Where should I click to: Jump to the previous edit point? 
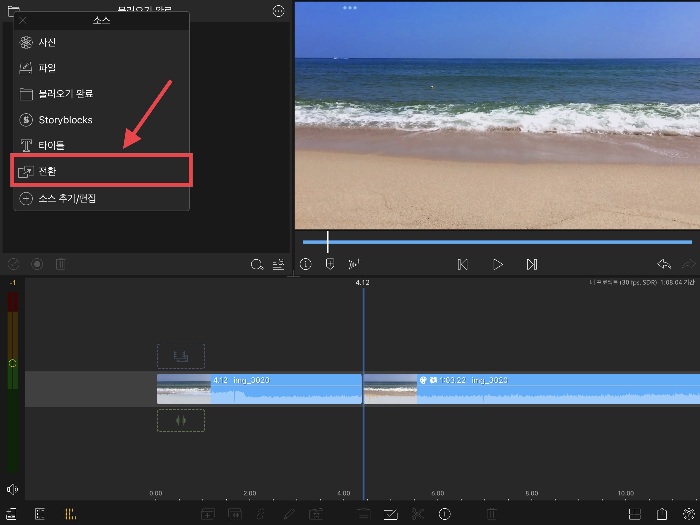(462, 264)
